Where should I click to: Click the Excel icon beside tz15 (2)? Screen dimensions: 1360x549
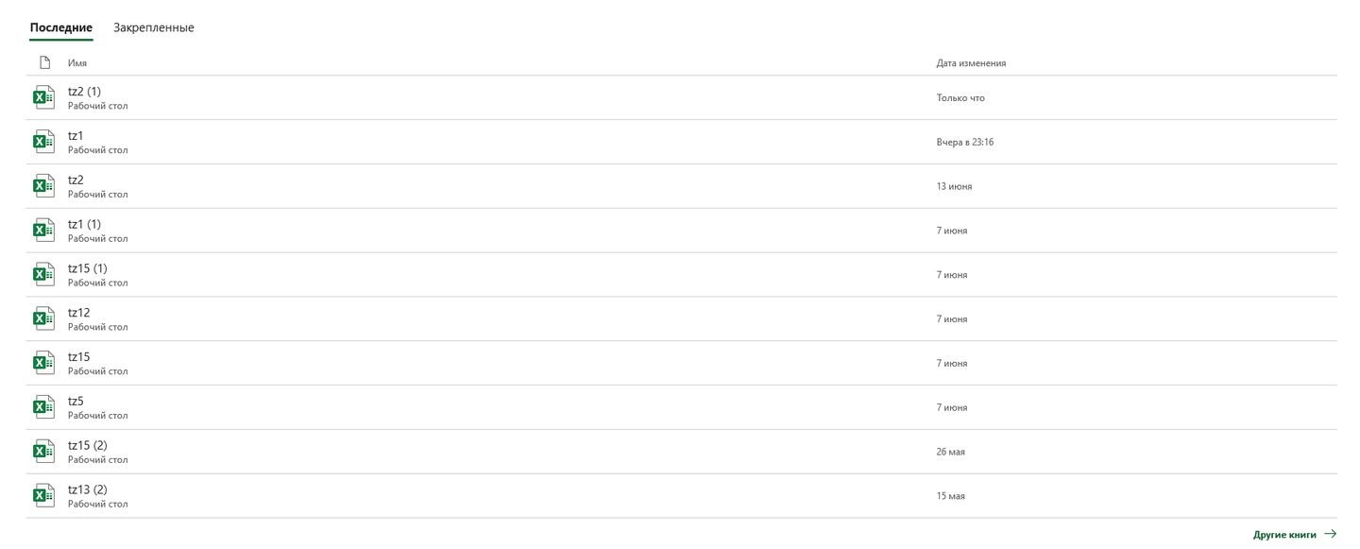[x=43, y=452]
